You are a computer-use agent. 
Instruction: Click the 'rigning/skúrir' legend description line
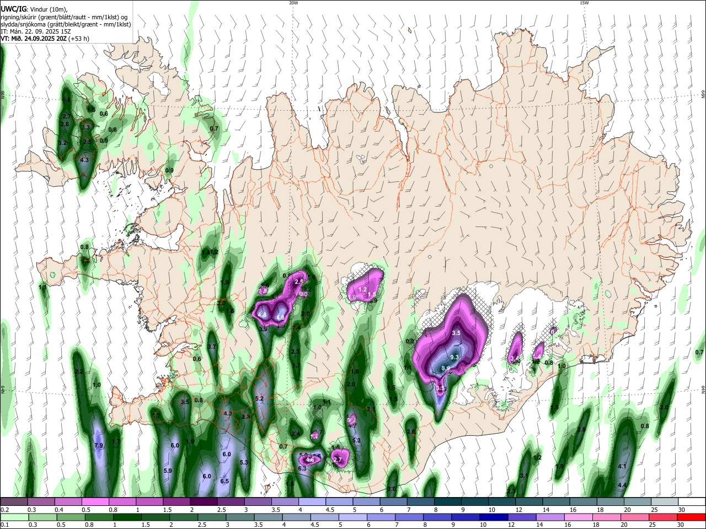click(x=65, y=17)
